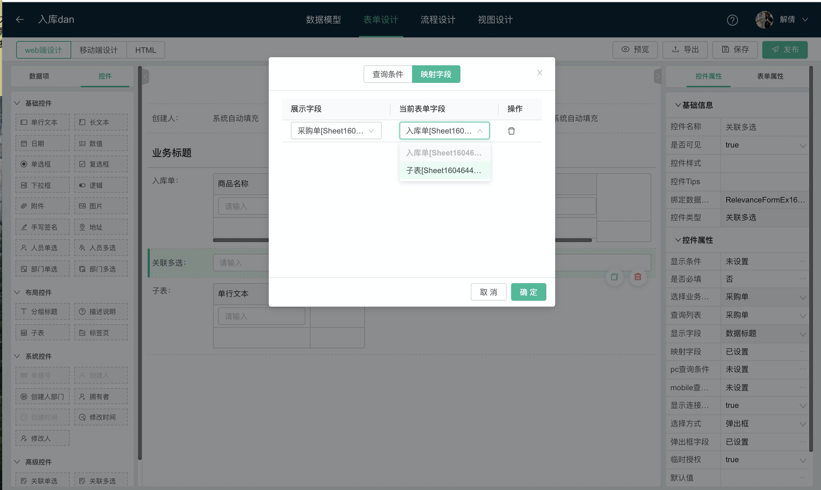Viewport: 821px width, 490px height.
Task: Select the 下拉框 control
Action: coord(43,185)
